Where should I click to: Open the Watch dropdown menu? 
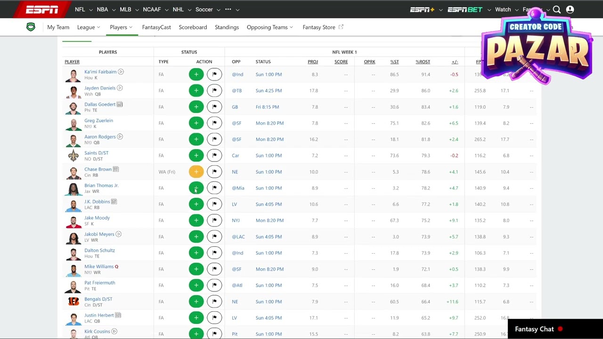pyautogui.click(x=506, y=9)
